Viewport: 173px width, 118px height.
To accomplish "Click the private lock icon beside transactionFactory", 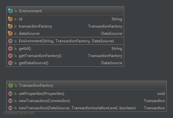I will coord(15,26).
